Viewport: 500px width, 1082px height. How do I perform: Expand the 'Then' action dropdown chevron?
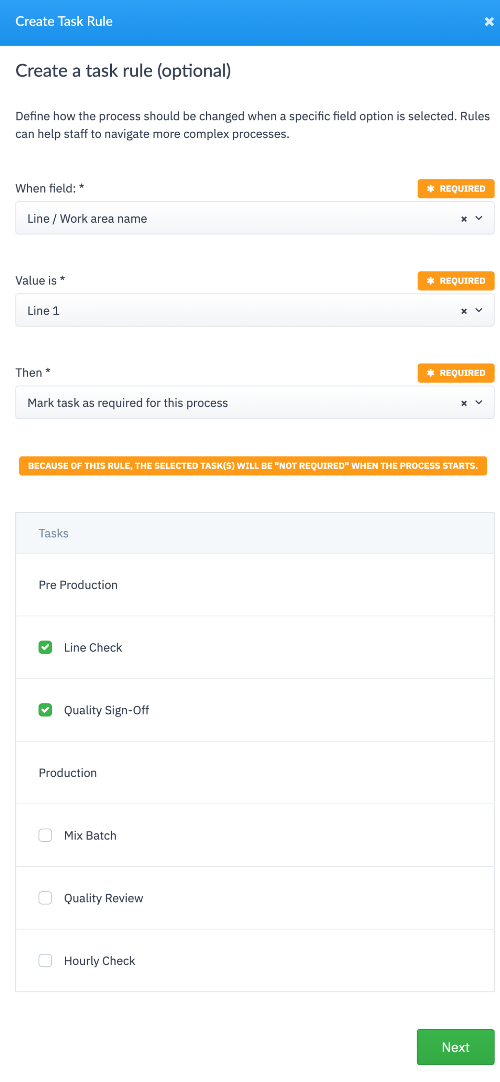click(x=478, y=403)
